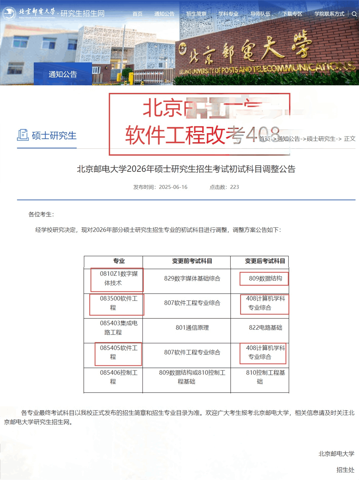Open 通知公告 in the top navigation

164,14
